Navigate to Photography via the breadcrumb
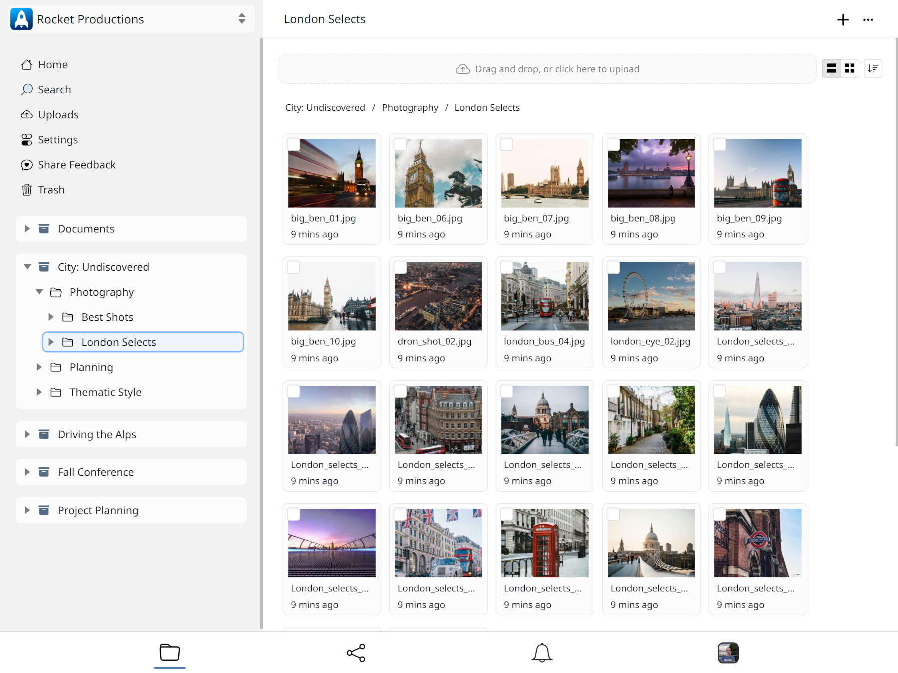The height and width of the screenshot is (673, 898). 410,107
